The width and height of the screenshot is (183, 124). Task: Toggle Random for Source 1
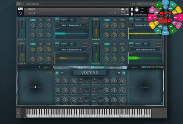tap(85, 19)
